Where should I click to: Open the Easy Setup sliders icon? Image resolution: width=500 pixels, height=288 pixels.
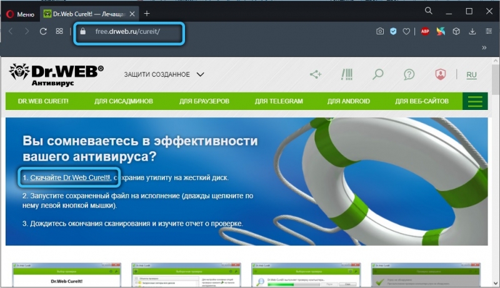point(489,31)
